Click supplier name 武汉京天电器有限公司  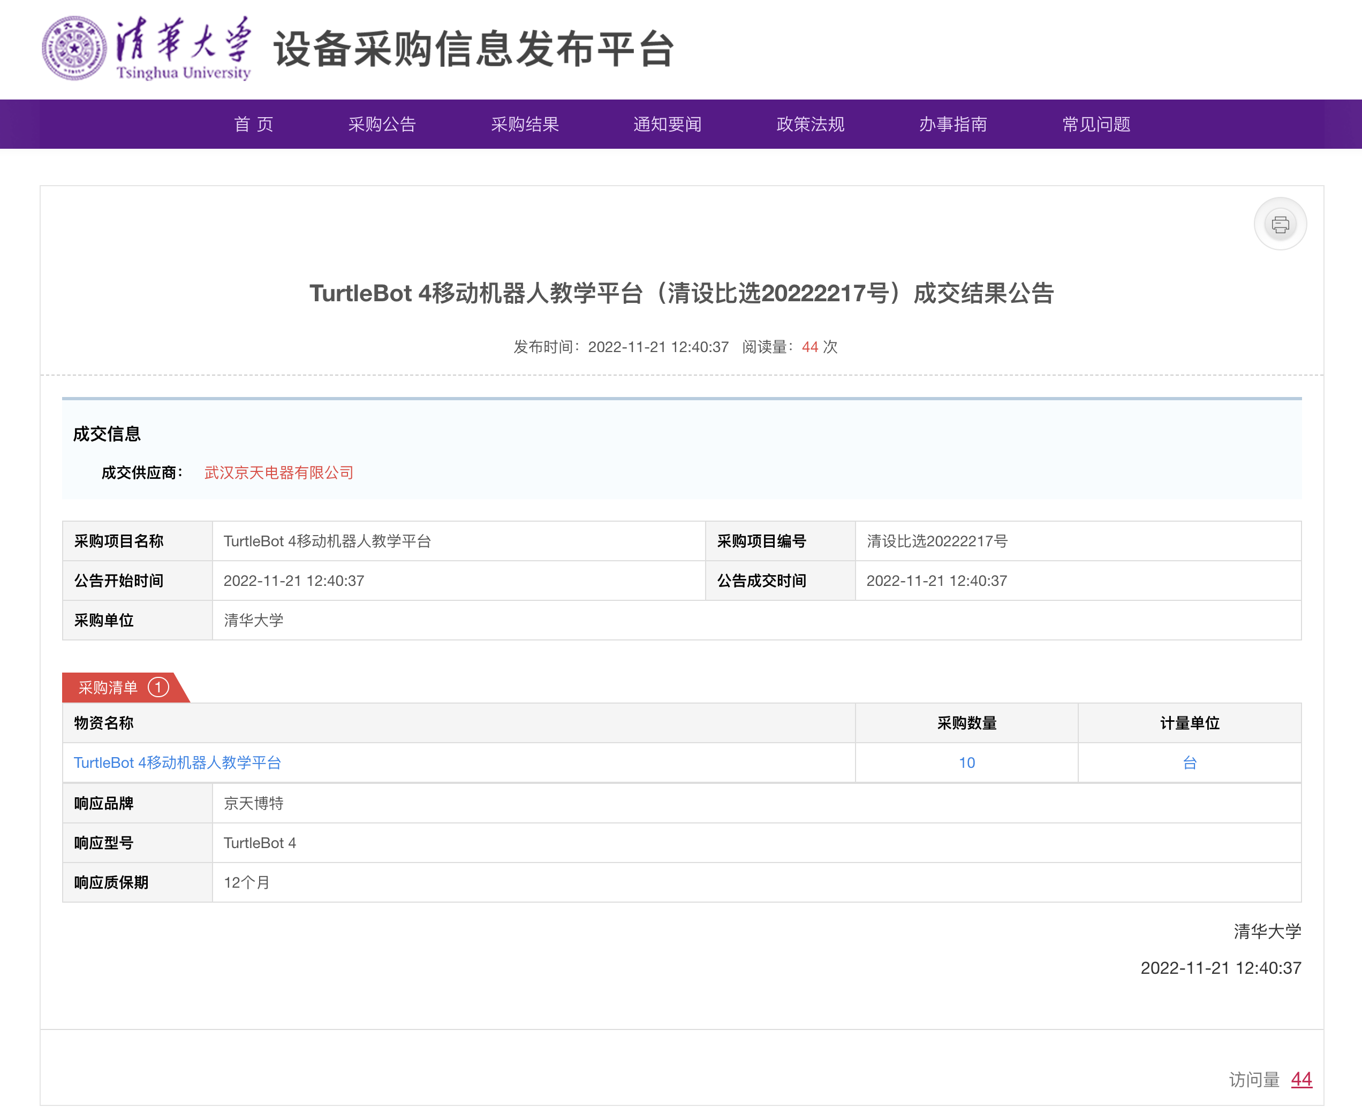[x=279, y=473]
